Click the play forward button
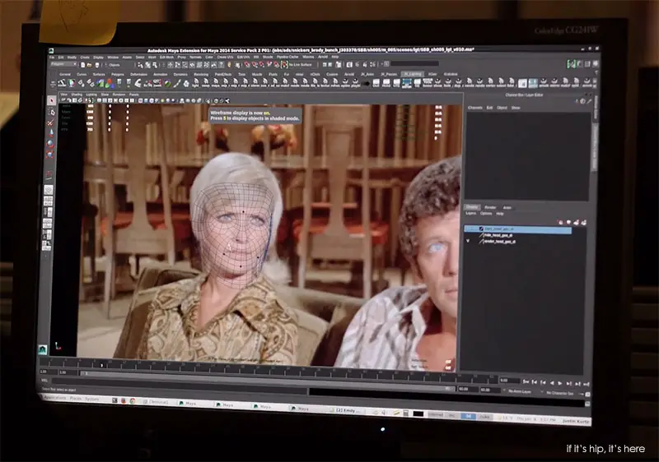Image resolution: width=659 pixels, height=462 pixels. click(560, 383)
